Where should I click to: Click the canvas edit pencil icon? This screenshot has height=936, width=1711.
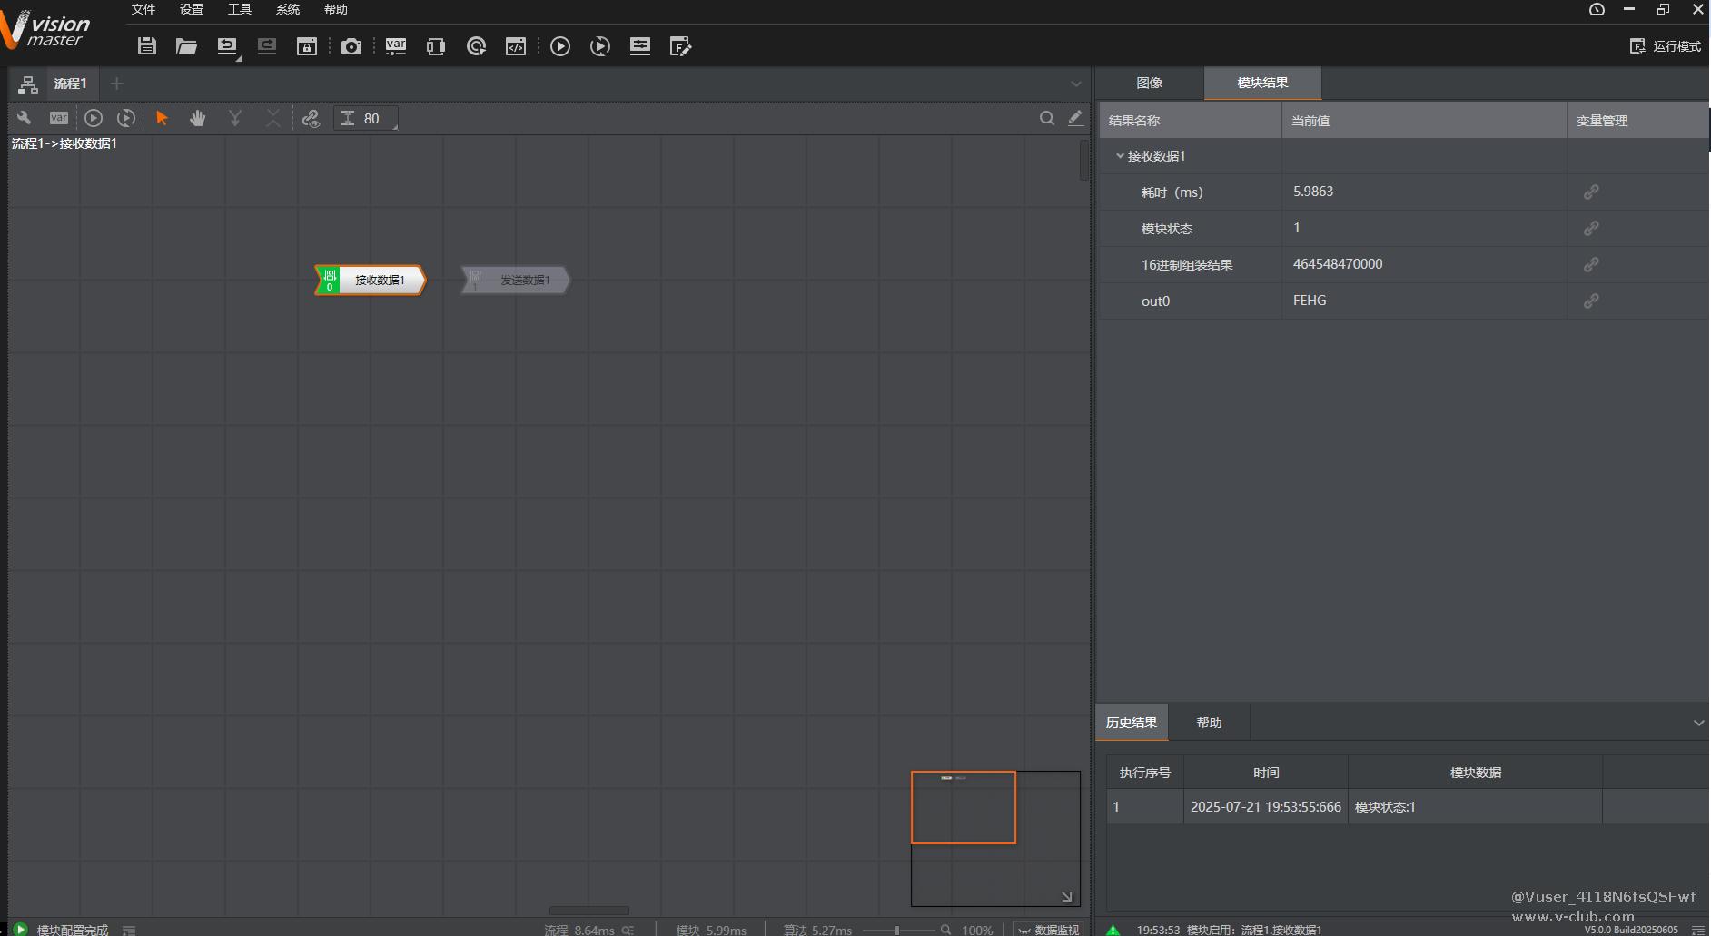coord(1075,117)
